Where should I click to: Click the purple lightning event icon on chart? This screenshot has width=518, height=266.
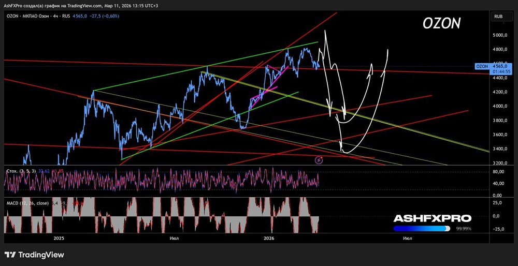click(319, 160)
